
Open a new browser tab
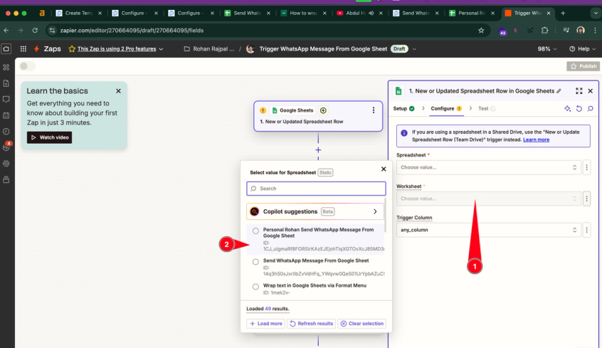point(563,13)
